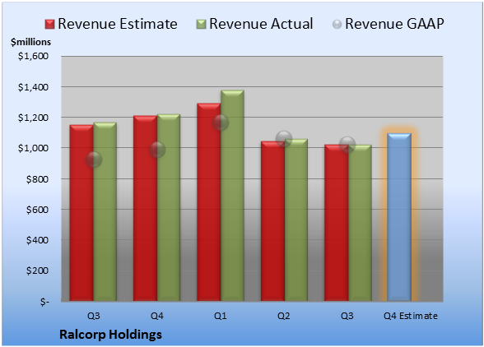
Task: Click the 'Q2' x-axis label
Action: tap(284, 316)
